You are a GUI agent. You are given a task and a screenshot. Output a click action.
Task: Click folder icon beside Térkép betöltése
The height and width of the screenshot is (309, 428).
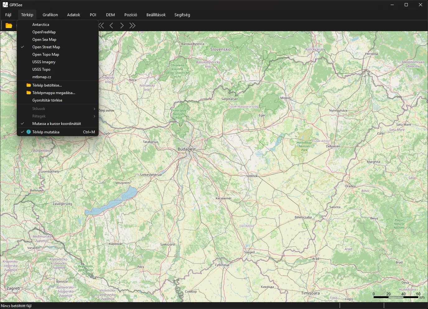[29, 85]
